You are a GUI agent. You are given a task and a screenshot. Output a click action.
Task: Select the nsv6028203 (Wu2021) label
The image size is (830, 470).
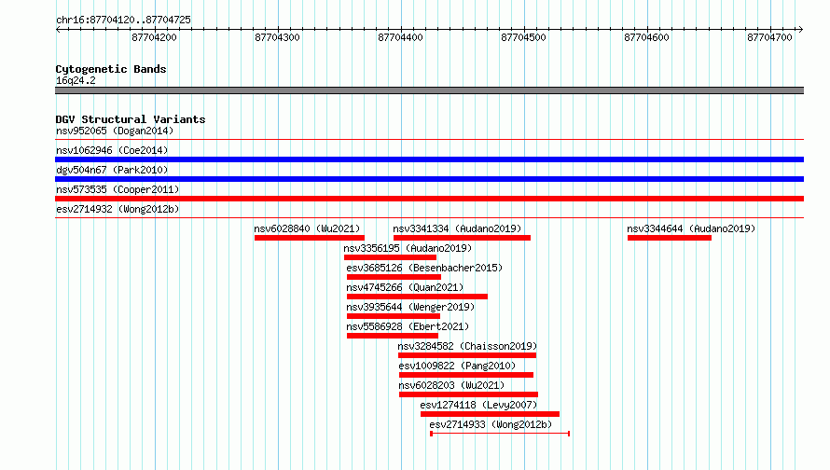click(x=451, y=385)
